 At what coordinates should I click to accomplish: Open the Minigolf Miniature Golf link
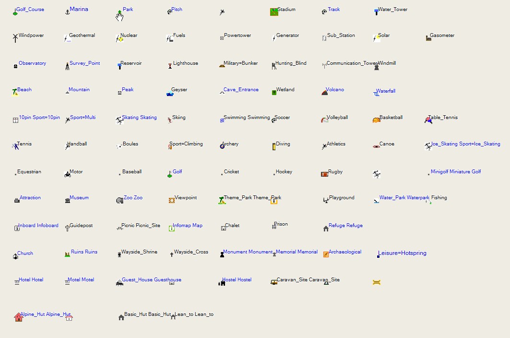click(x=456, y=171)
